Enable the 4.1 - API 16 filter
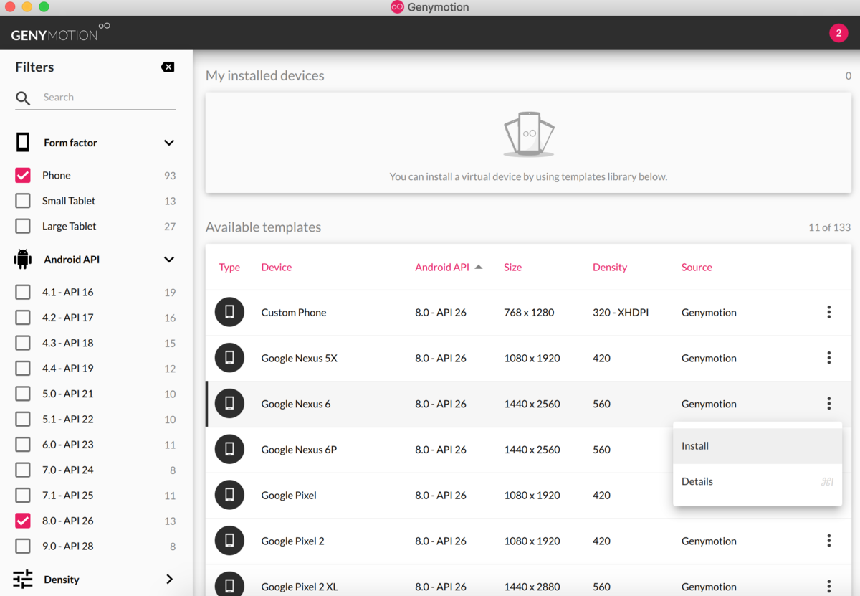This screenshot has height=596, width=860. click(23, 292)
